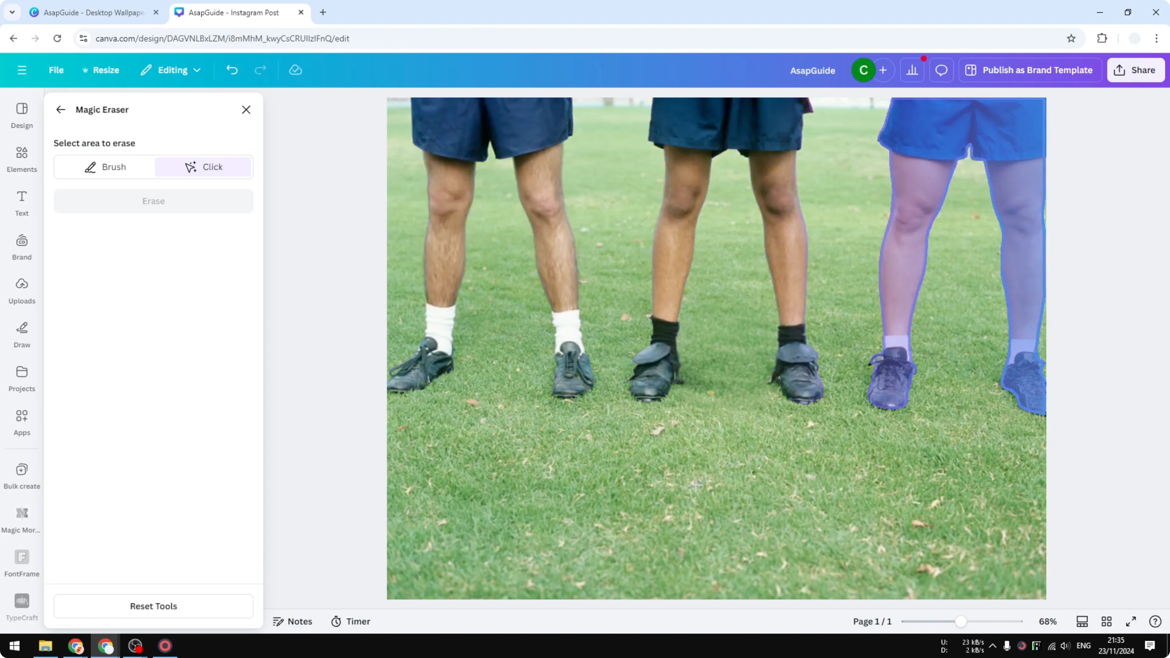1170x658 pixels.
Task: Open the browser tab list chevron
Action: 12,12
